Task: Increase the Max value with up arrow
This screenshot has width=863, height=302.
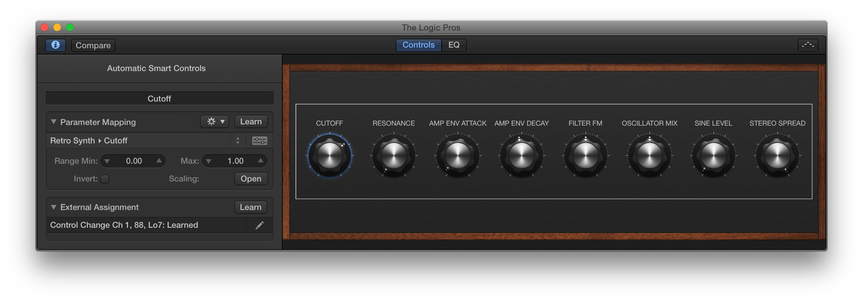Action: pyautogui.click(x=261, y=161)
